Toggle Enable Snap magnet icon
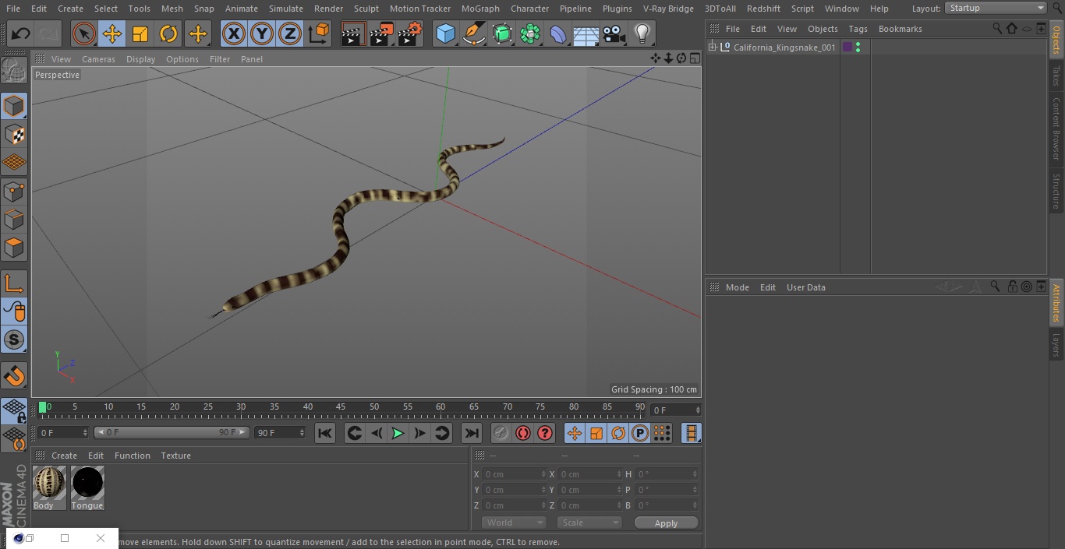This screenshot has height=549, width=1065. tap(14, 376)
